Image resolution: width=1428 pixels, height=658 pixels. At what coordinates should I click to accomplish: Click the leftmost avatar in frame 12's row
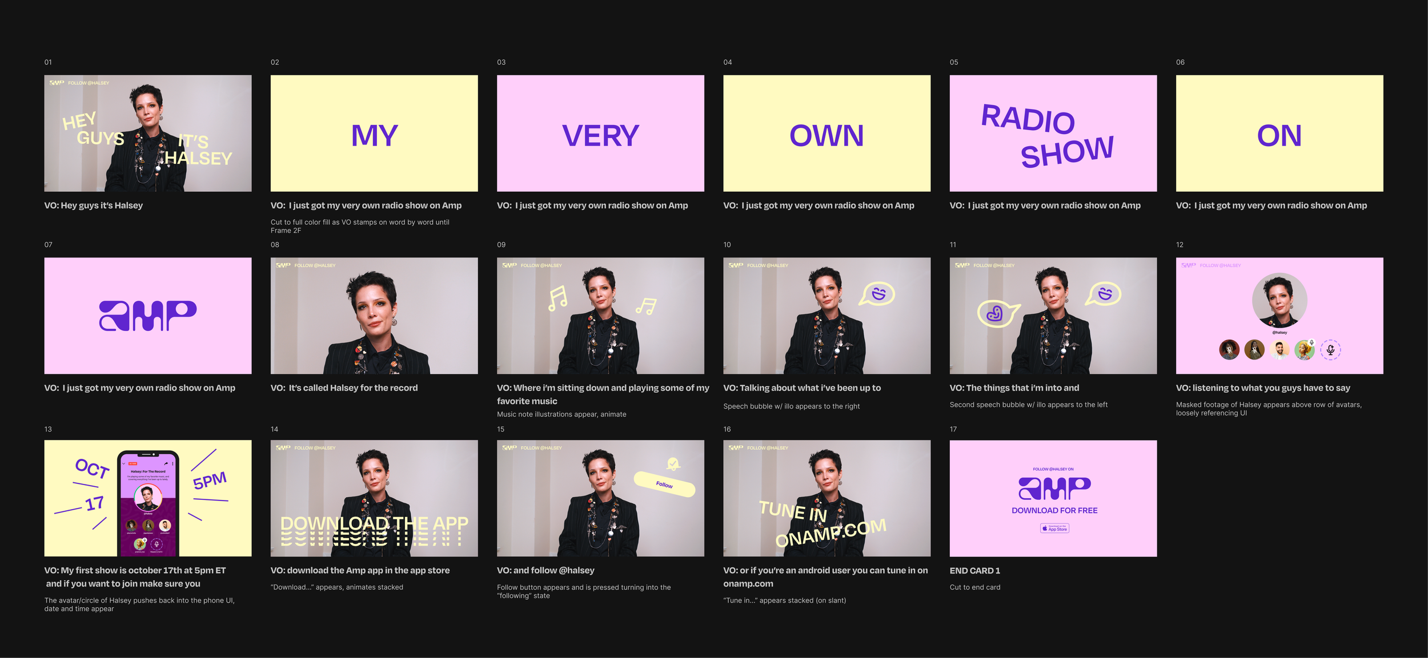click(x=1229, y=349)
